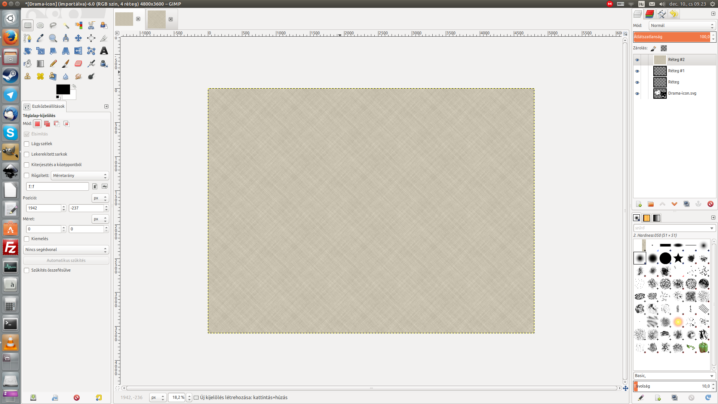The width and height of the screenshot is (718, 404).
Task: Create a new layer in Layers panel
Action: (x=639, y=204)
